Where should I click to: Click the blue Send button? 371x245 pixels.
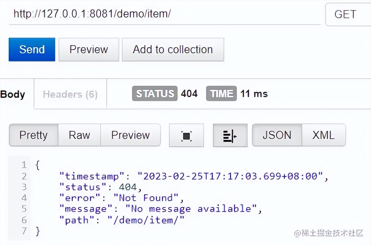pyautogui.click(x=32, y=50)
